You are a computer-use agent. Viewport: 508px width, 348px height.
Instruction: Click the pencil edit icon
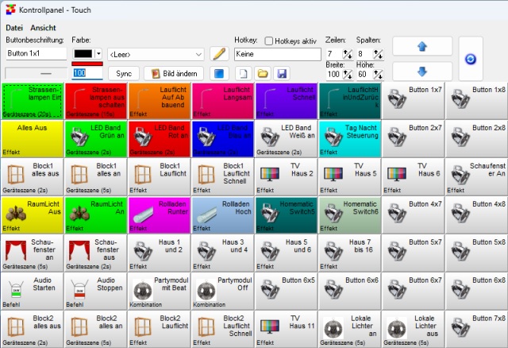pos(218,54)
